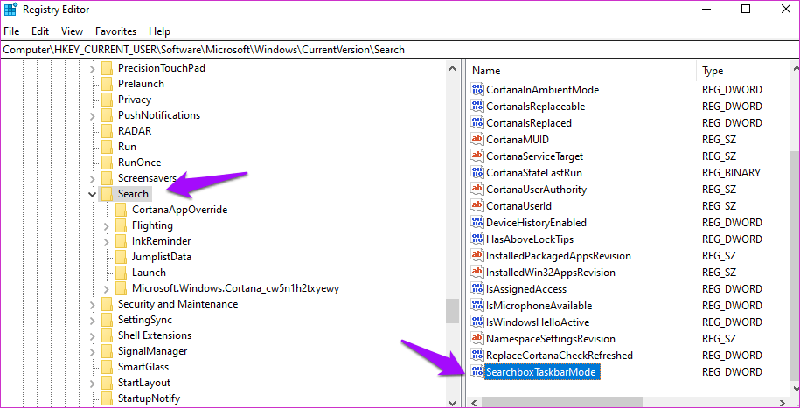Expand the Screensavers key
The height and width of the screenshot is (408, 800).
tap(93, 178)
